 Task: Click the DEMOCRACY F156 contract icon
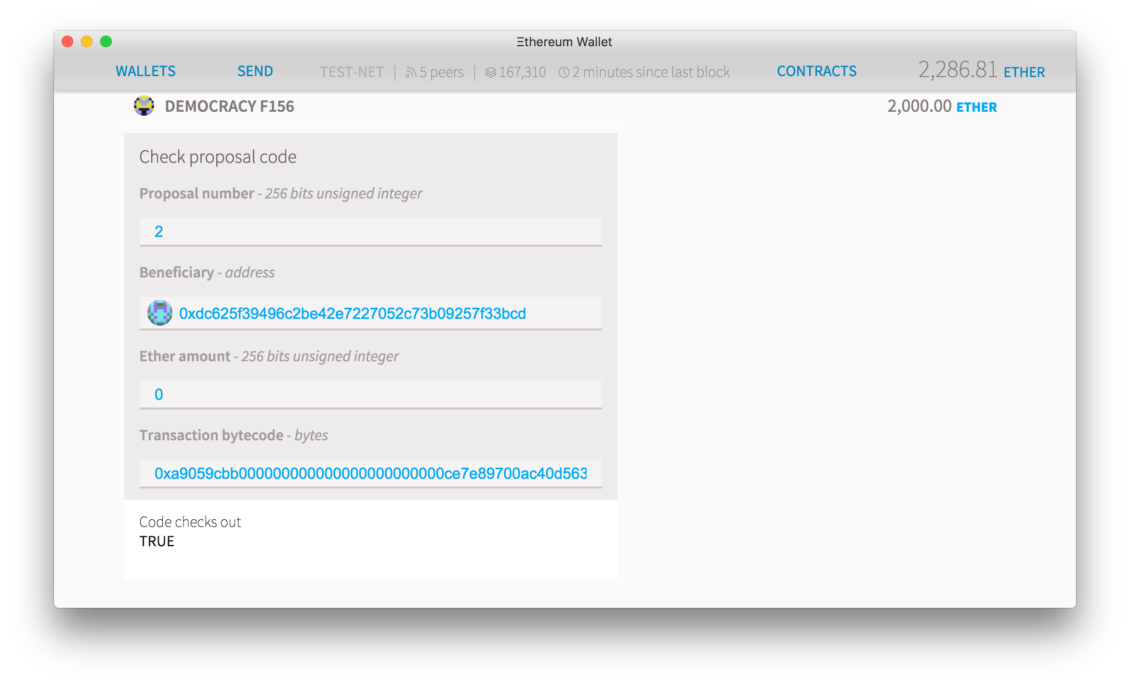(x=144, y=105)
